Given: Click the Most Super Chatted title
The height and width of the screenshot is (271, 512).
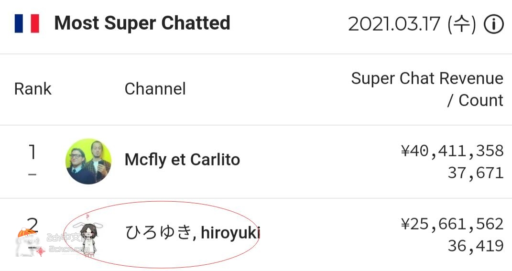Looking at the screenshot, I should coord(142,23).
